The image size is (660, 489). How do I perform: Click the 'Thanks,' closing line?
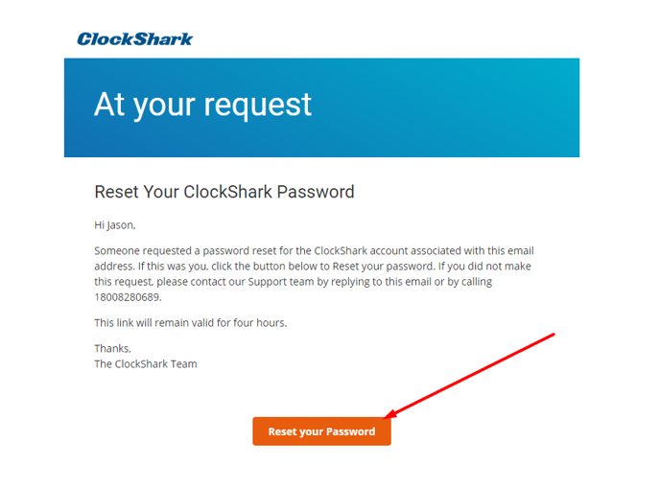point(113,348)
